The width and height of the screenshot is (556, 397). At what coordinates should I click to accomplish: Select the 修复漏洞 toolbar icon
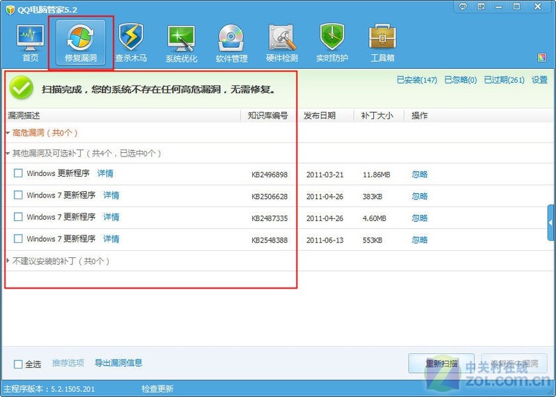pyautogui.click(x=81, y=43)
